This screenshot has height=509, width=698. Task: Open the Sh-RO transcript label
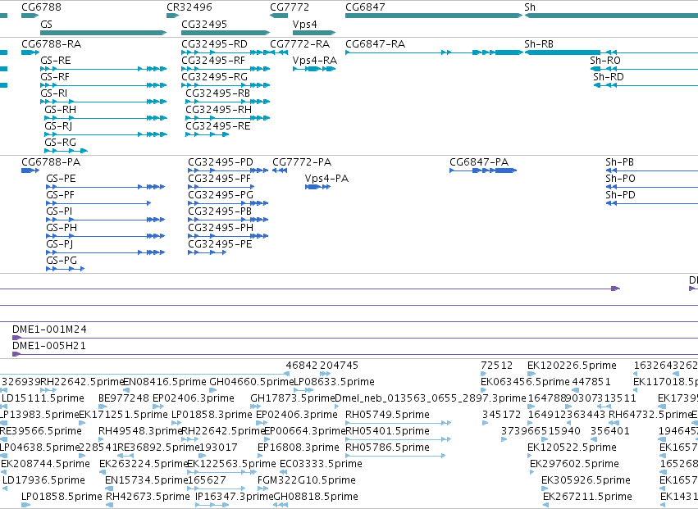point(605,61)
